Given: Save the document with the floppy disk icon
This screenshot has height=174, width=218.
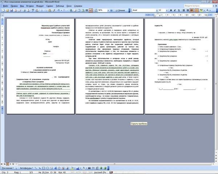Looking at the screenshot, I should pyautogui.click(x=12, y=11).
